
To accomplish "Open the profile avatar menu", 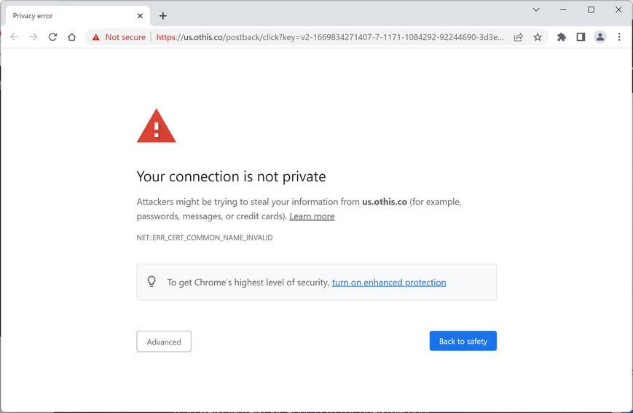I will pos(600,37).
